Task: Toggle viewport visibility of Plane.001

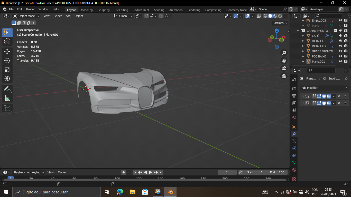Action: [x=340, y=62]
